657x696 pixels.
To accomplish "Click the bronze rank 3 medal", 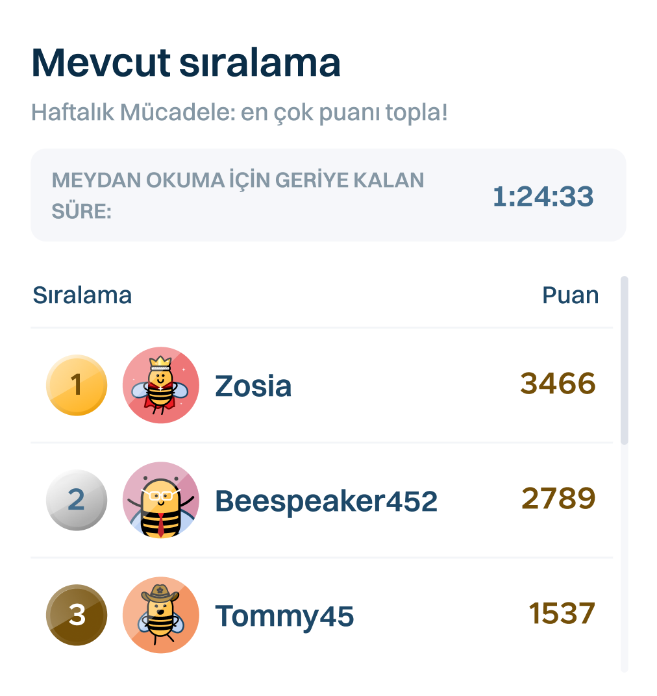I will tap(77, 615).
